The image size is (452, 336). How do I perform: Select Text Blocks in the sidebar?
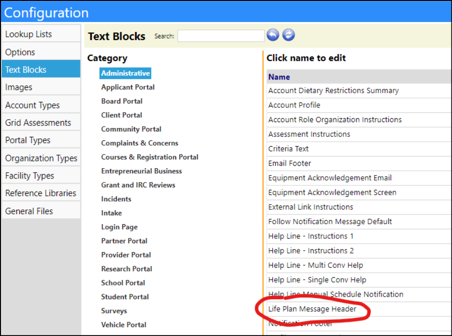[x=41, y=70]
